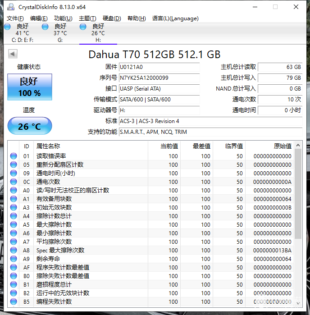Screen dimensions: 310x315
Task: Click the ID column header
Action: tap(27, 146)
